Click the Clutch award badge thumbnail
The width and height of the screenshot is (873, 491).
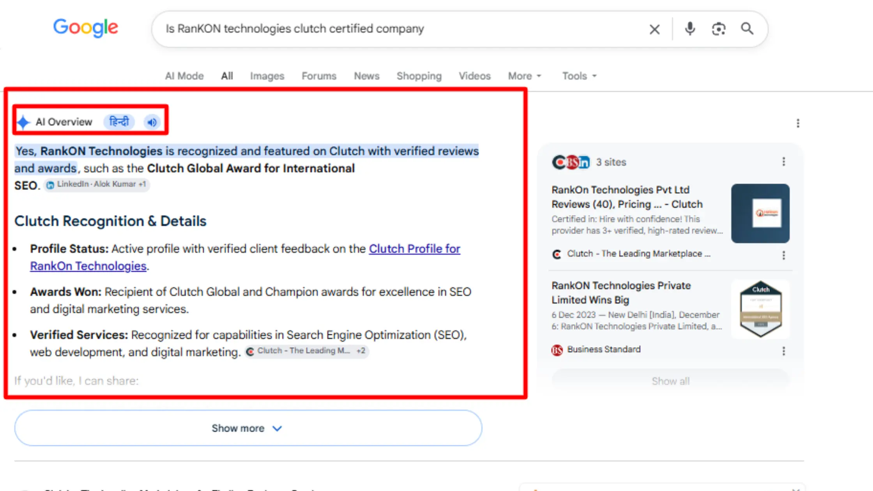pos(760,309)
